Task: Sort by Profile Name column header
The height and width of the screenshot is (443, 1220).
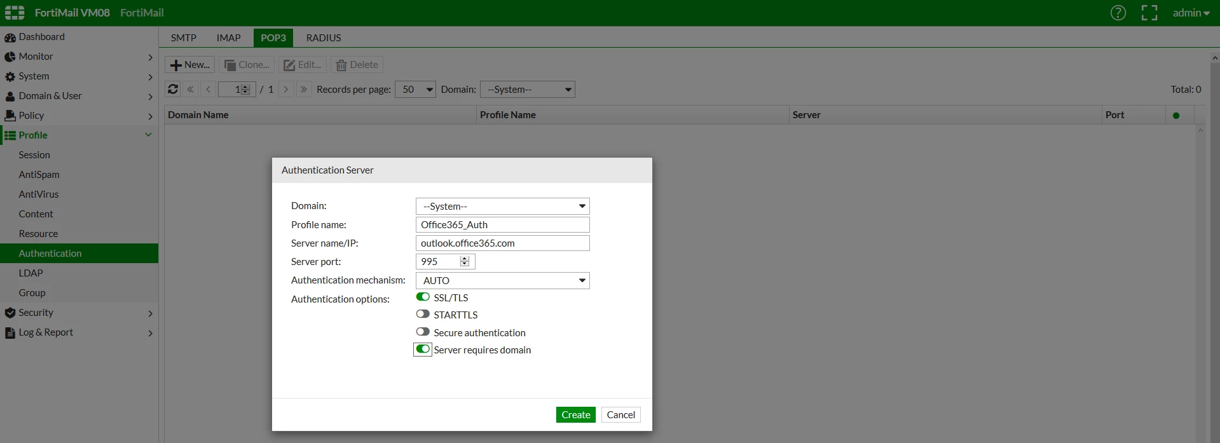Action: coord(633,115)
